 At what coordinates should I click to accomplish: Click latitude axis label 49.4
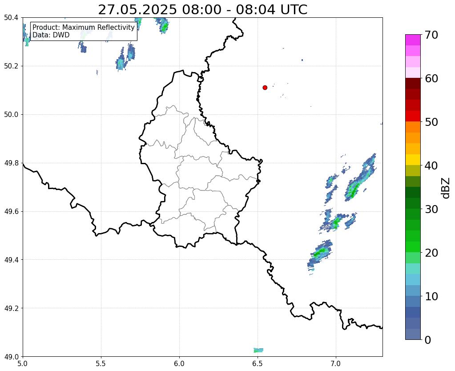[11, 260]
